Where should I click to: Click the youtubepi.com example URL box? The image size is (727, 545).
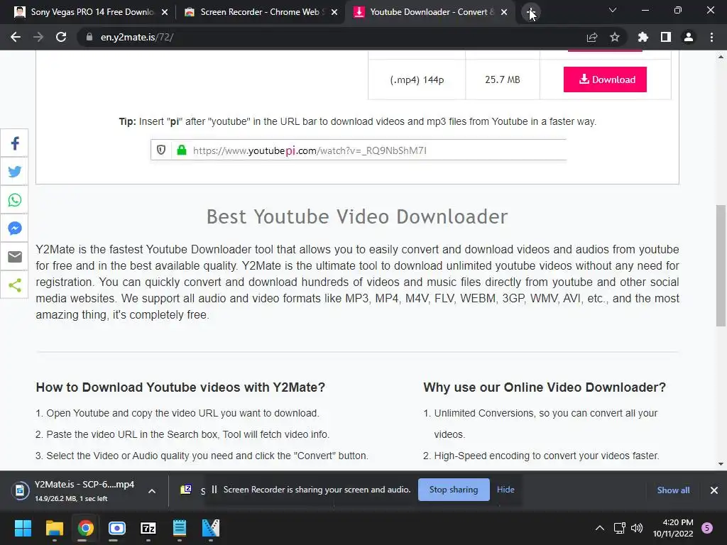click(x=359, y=150)
